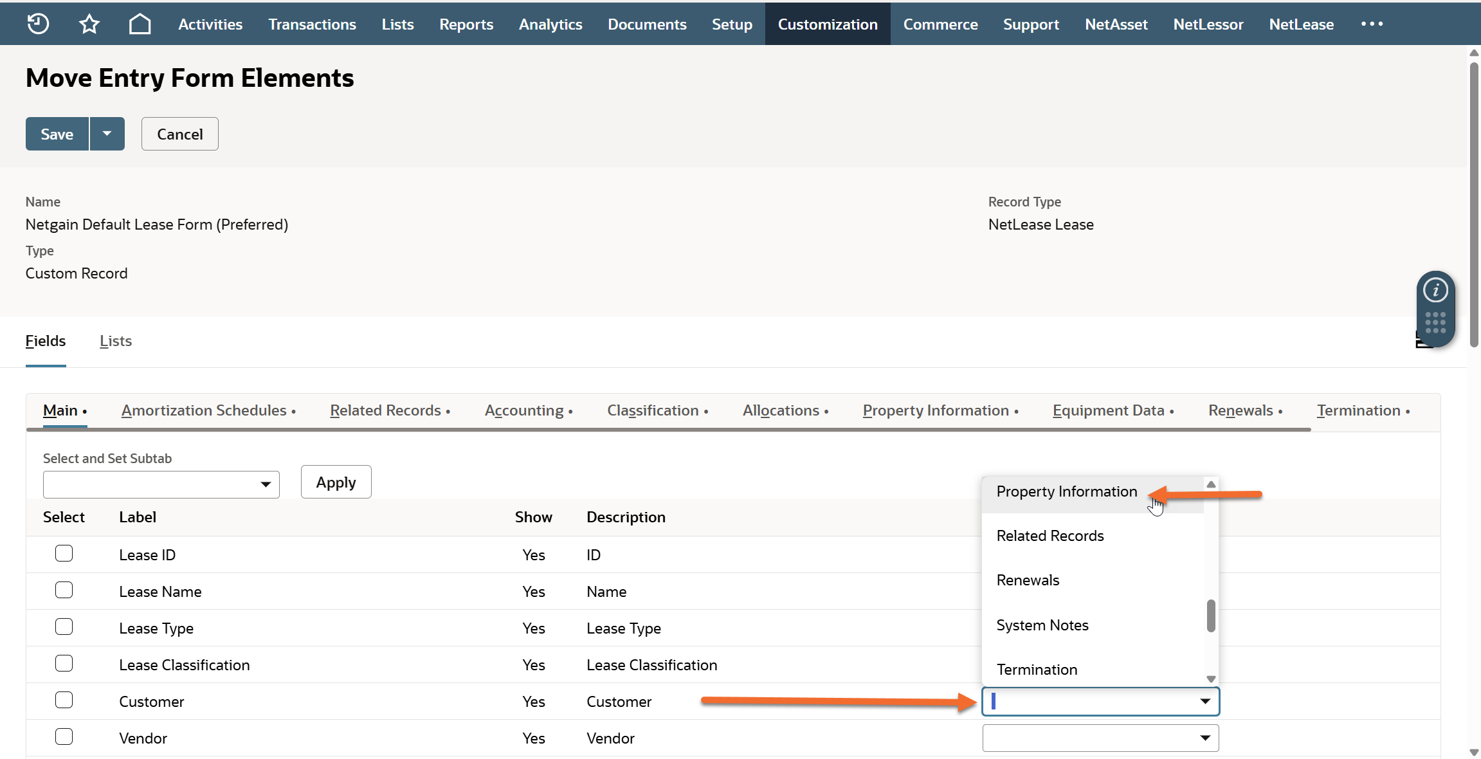The height and width of the screenshot is (759, 1481).
Task: Click the grid dots icon below info
Action: [1435, 322]
